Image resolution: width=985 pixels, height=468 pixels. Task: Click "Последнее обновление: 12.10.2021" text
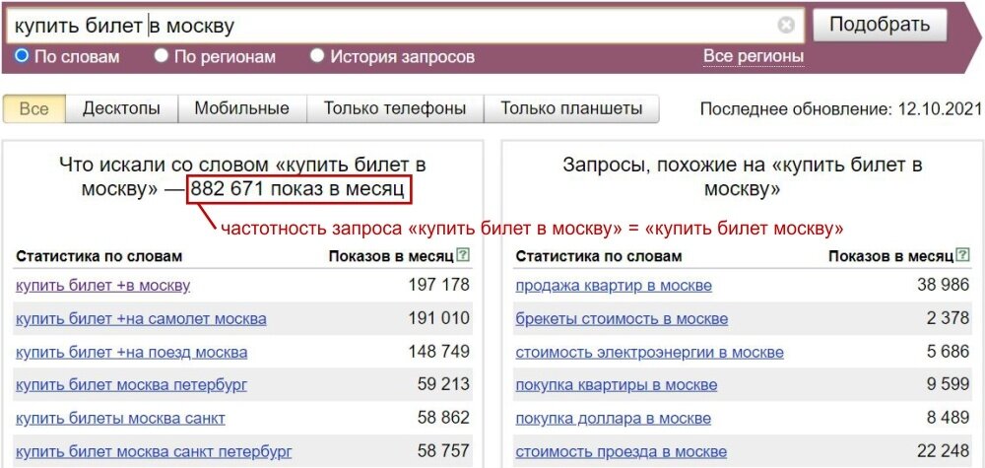pos(840,109)
